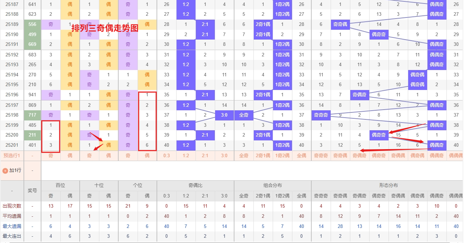Click issue number 25199
This screenshot has width=464, height=243.
click(x=12, y=125)
